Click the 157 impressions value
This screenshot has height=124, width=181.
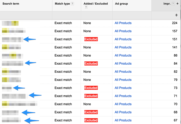click(175, 31)
